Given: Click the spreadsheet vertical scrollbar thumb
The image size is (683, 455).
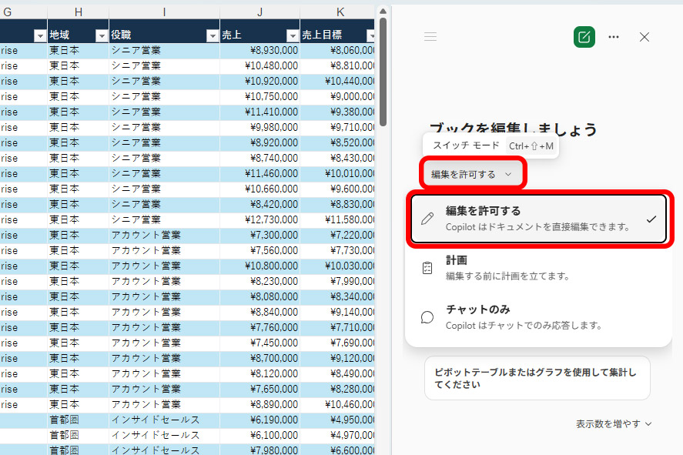Looking at the screenshot, I should point(383,72).
